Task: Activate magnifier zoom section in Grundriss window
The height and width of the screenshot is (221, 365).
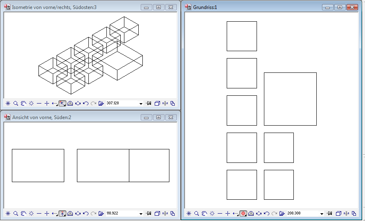Action: point(196,213)
